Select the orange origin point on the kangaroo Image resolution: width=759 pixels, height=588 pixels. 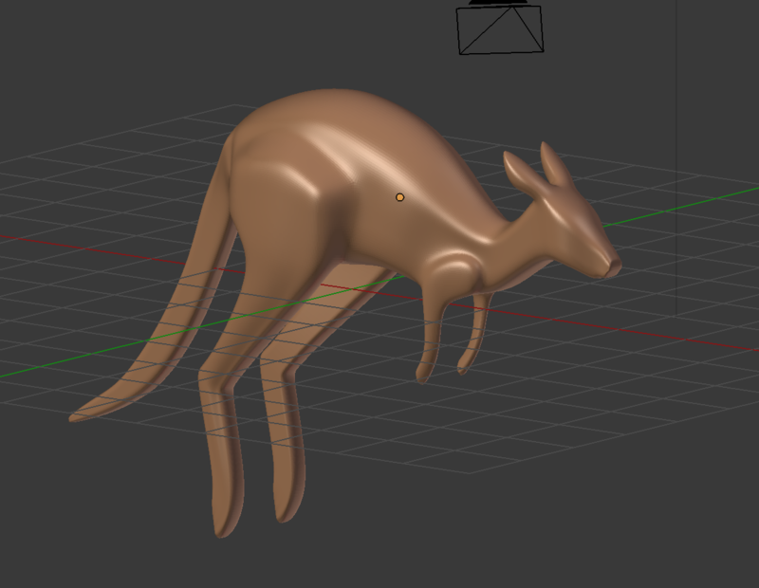click(x=399, y=196)
